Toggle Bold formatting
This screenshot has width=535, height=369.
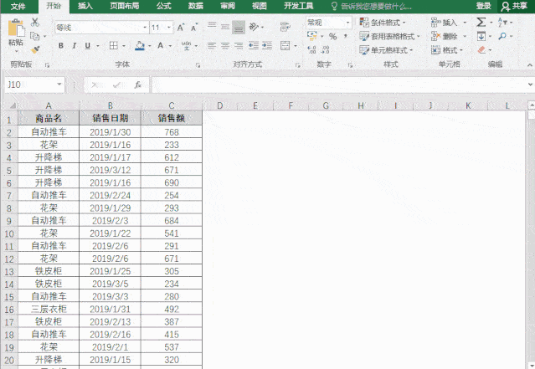[x=61, y=45]
